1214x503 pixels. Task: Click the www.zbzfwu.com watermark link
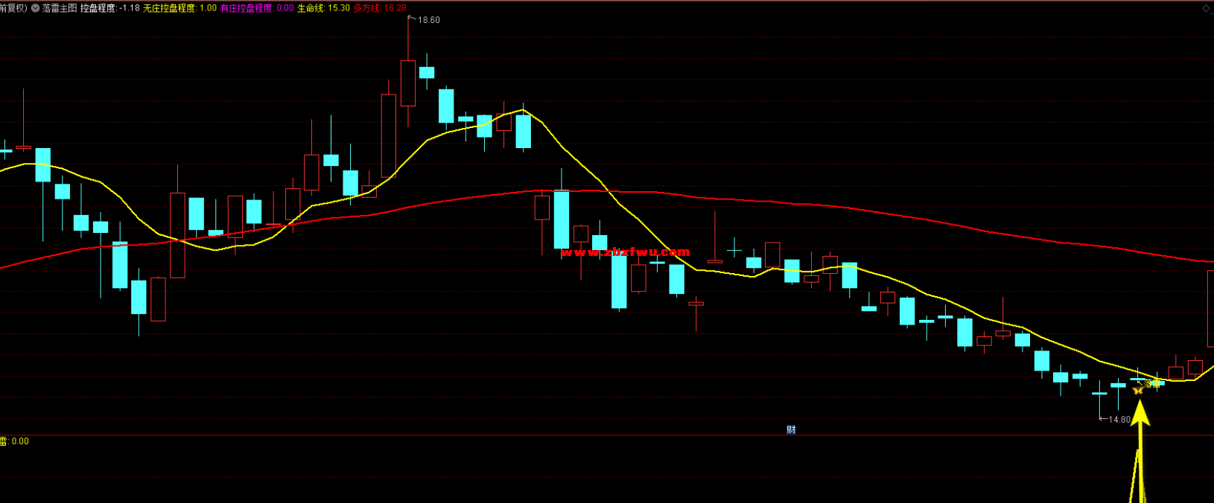(626, 251)
